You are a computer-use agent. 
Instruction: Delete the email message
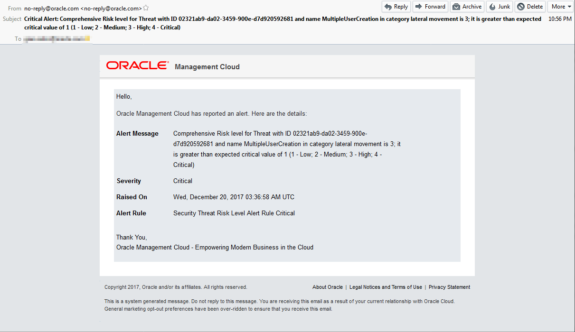(530, 7)
